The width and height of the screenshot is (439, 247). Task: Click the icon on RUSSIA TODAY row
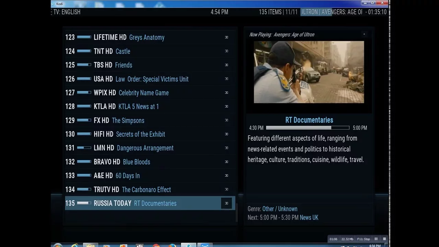pyautogui.click(x=226, y=203)
